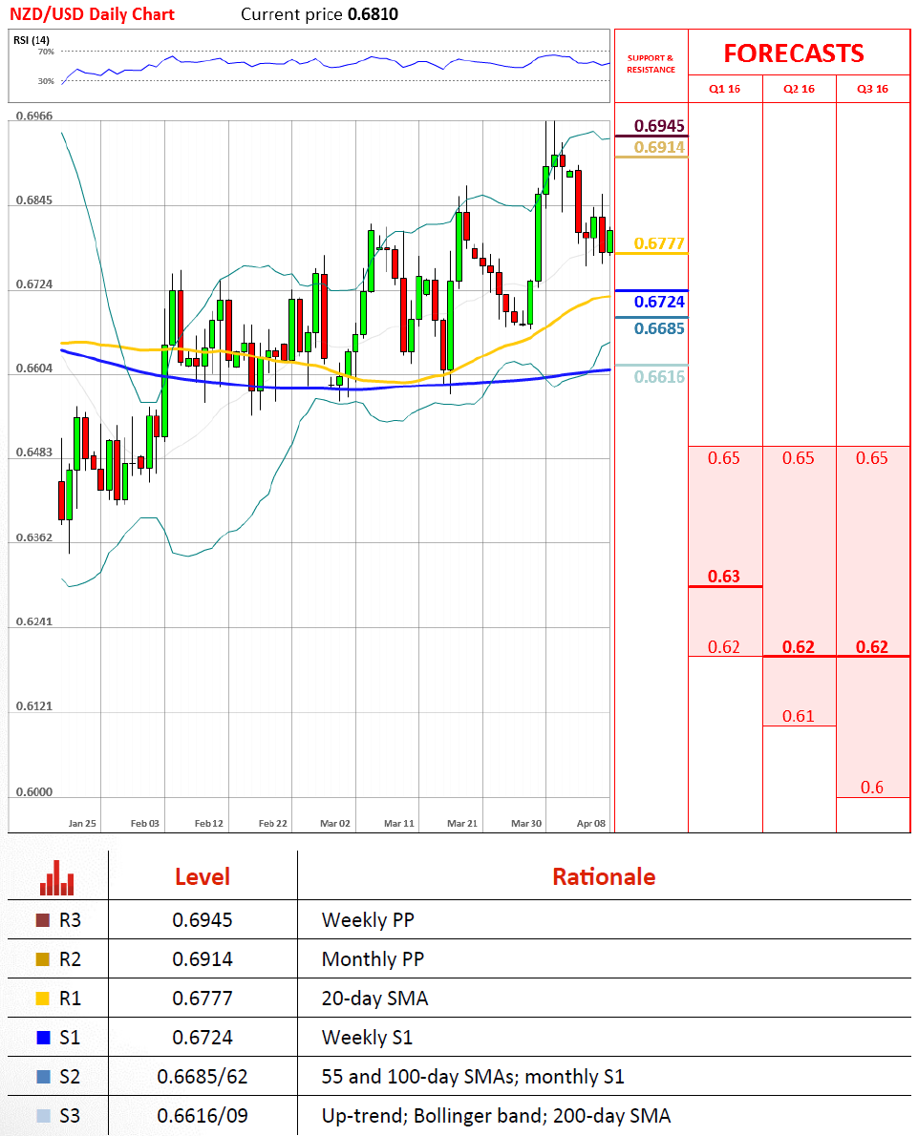Click the 0.62 Q1 16 low forecast
918x1136 pixels.
click(x=724, y=647)
